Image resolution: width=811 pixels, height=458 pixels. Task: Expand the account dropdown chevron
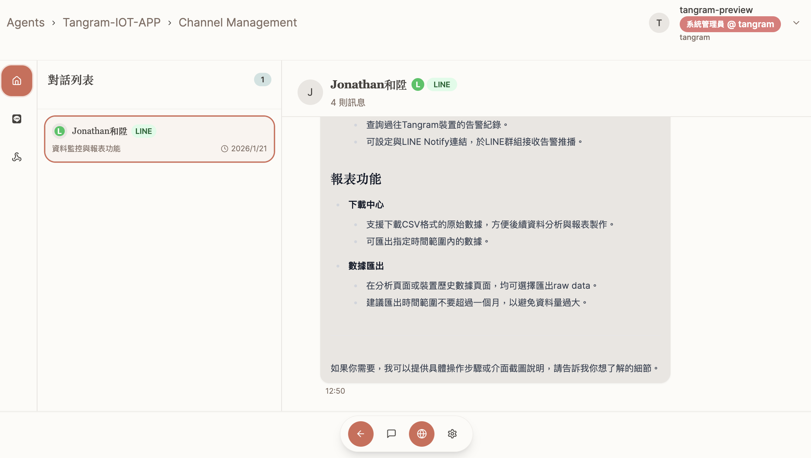[x=796, y=23]
